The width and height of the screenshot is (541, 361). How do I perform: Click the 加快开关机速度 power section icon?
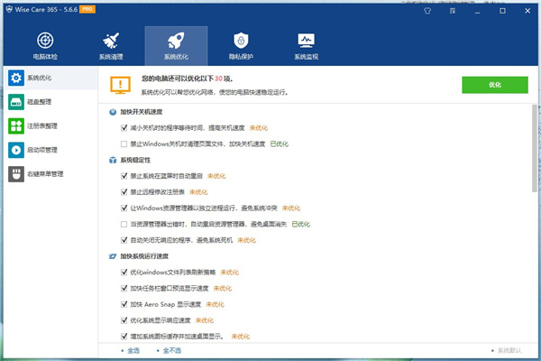coord(113,112)
